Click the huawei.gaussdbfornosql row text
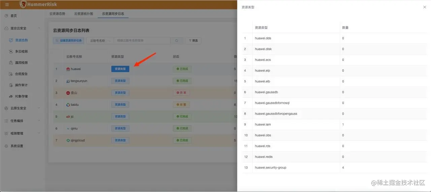The width and height of the screenshot is (431, 192). [x=272, y=103]
